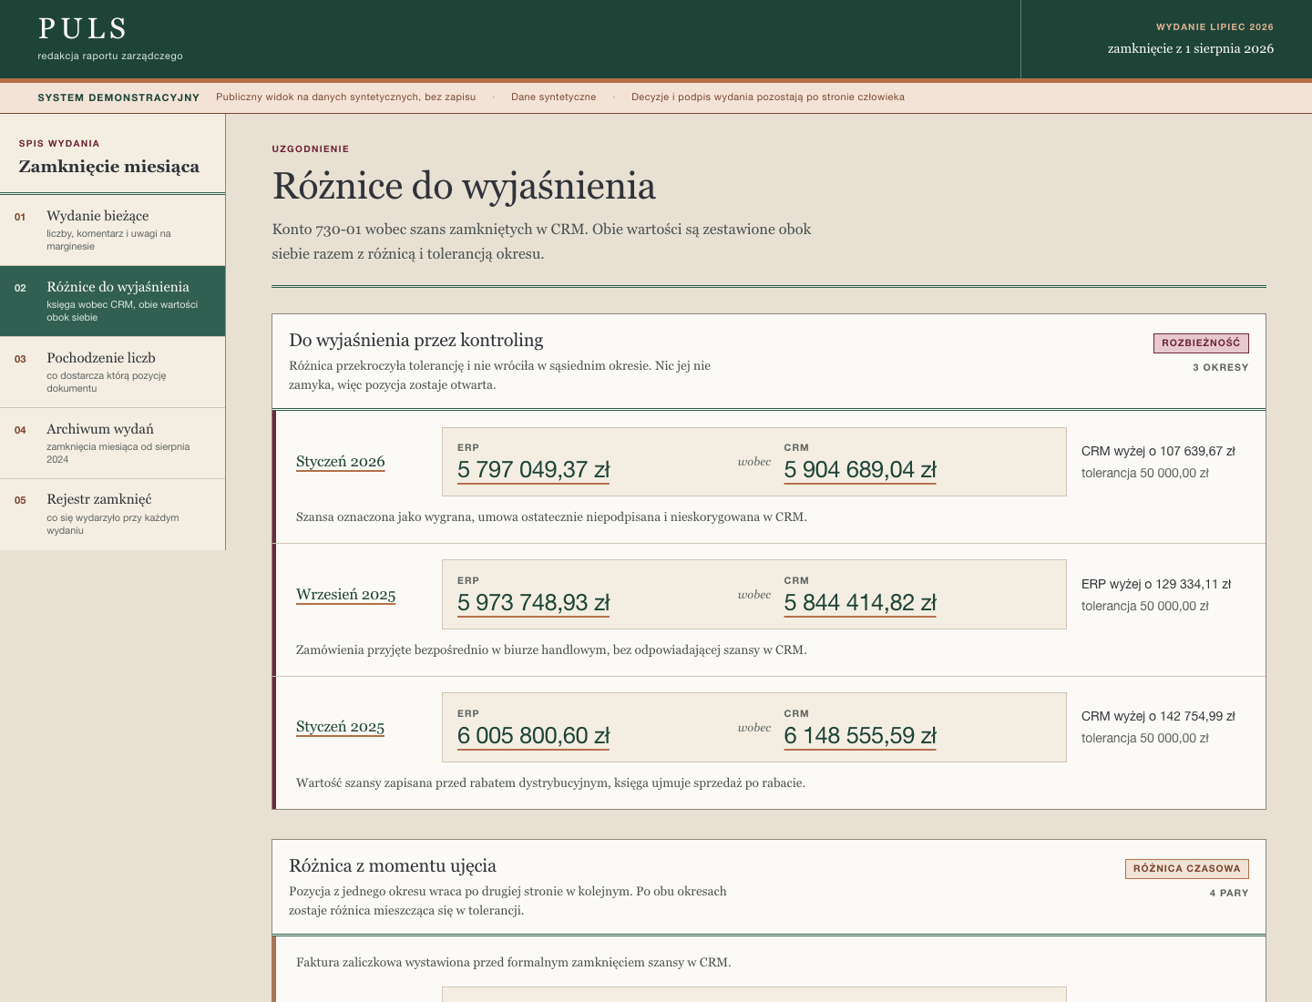Click 'SYSTEM DEMONSTRACYJNY' banner label
Image resolution: width=1312 pixels, height=1002 pixels.
pyautogui.click(x=118, y=97)
